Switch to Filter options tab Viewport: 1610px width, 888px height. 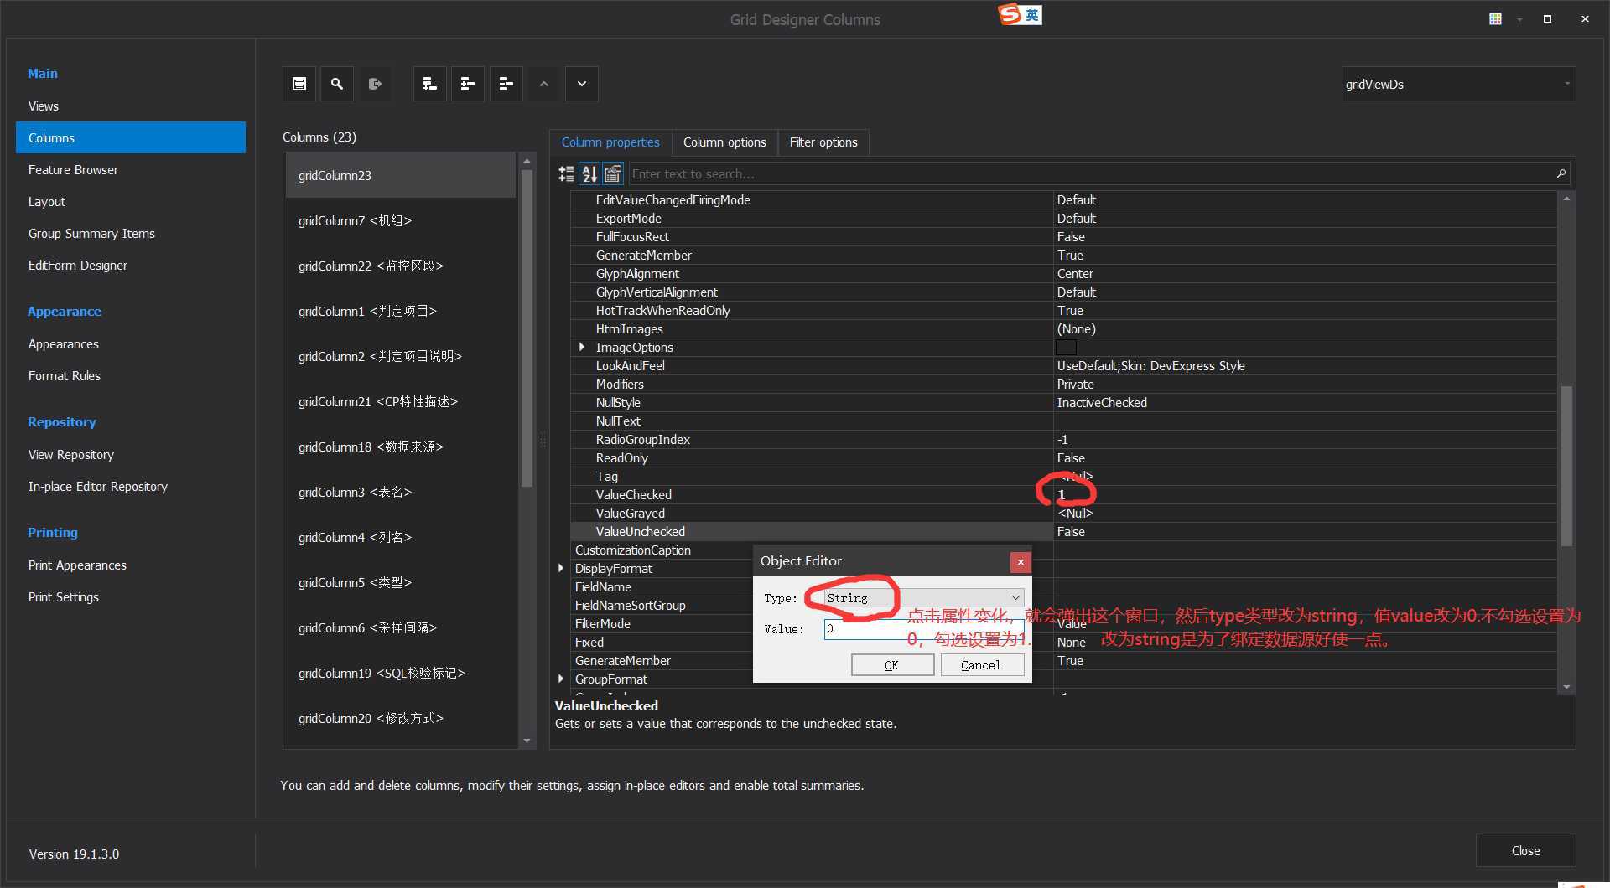pyautogui.click(x=823, y=142)
